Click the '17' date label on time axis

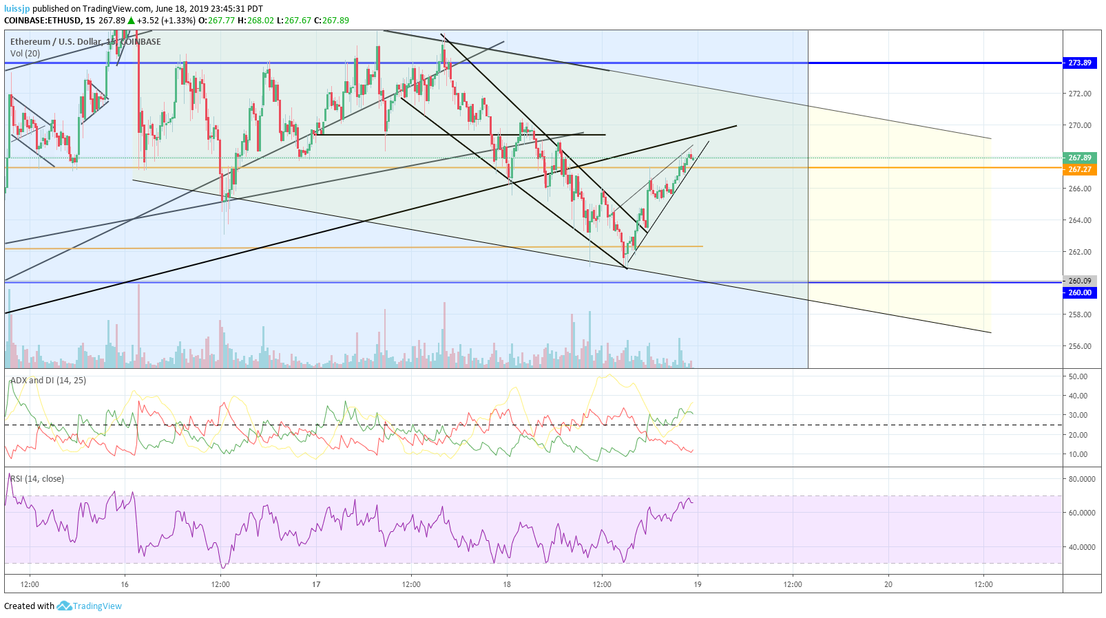[x=316, y=584]
